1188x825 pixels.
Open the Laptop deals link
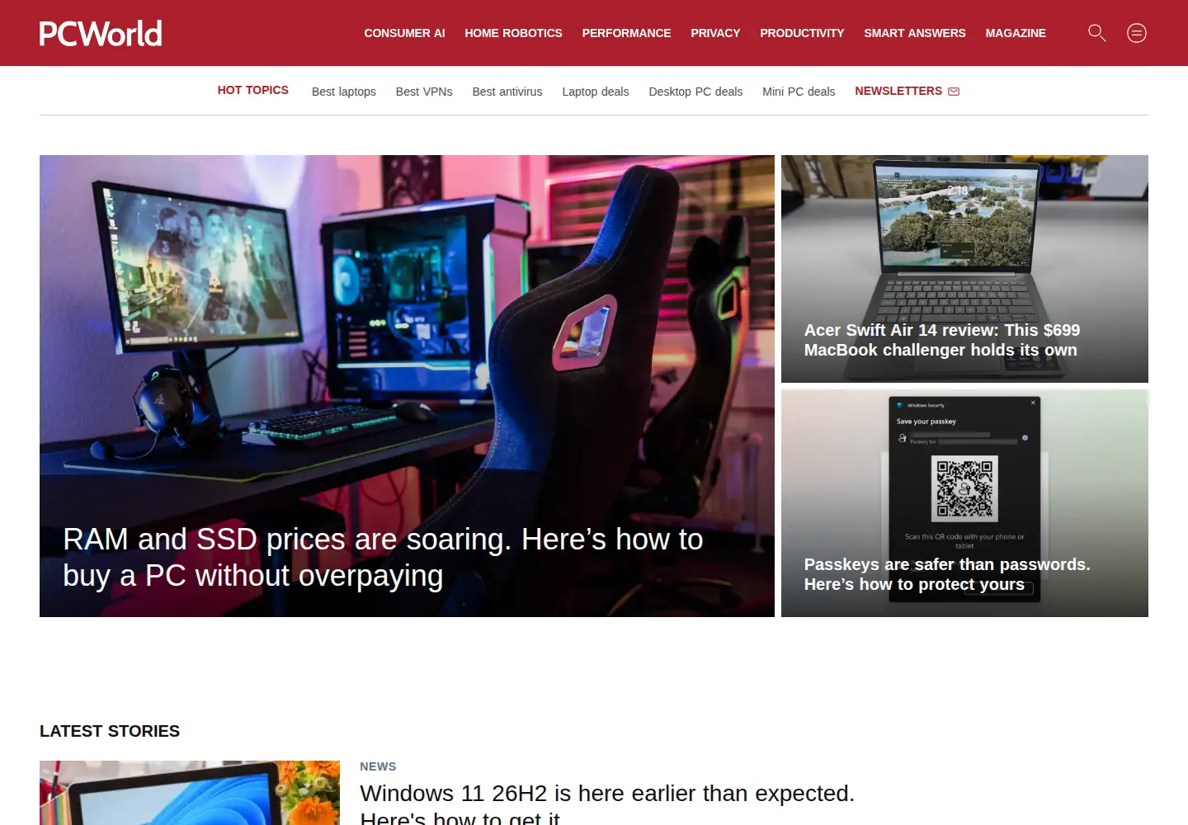(x=596, y=92)
